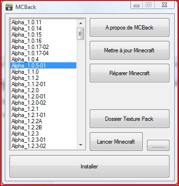Screen dimensions: 179x186
Task: Open the 'Dossier Texture Pack' folder
Action: click(x=129, y=119)
